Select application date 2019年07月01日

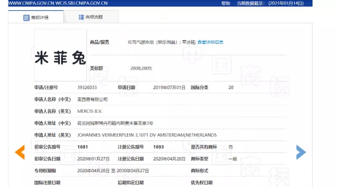(169, 88)
